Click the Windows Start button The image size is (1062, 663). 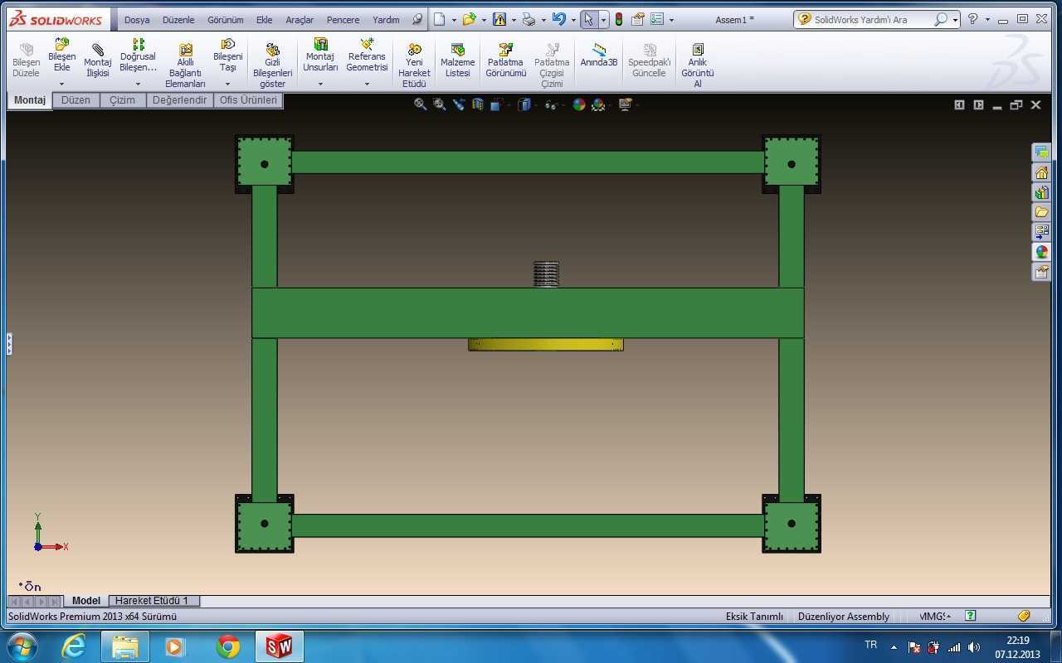click(x=22, y=646)
